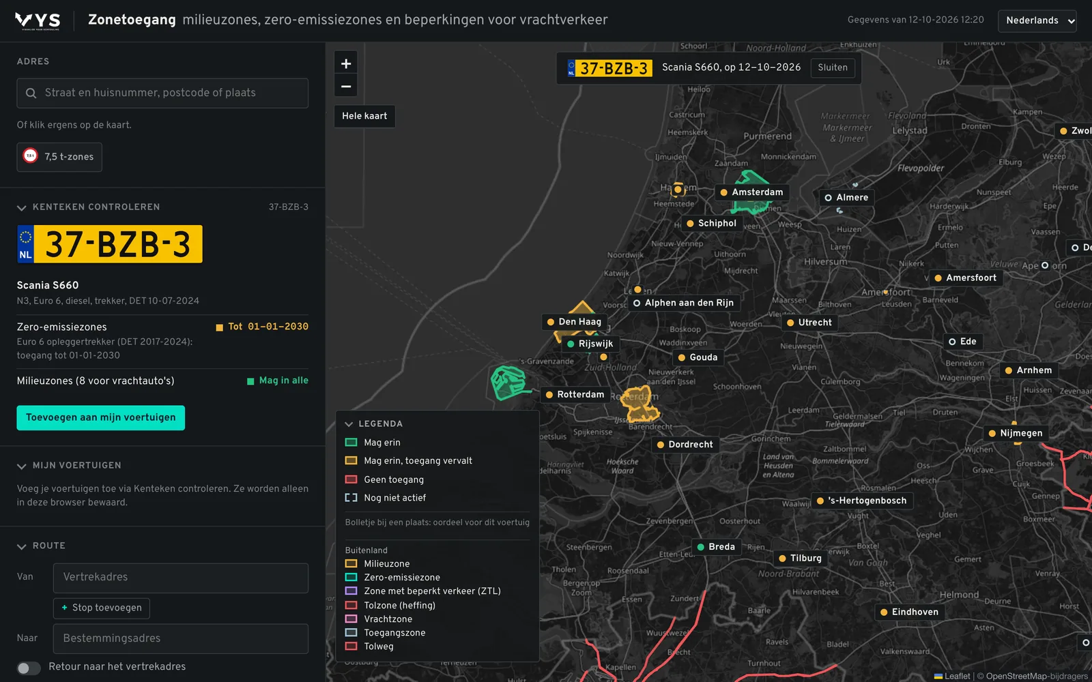Image resolution: width=1092 pixels, height=682 pixels.
Task: Click the Breda city marker
Action: 717,547
